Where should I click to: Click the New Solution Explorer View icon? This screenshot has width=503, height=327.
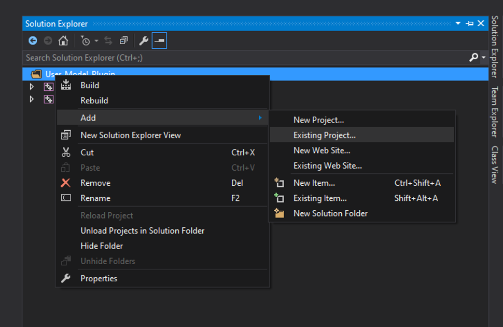click(66, 135)
